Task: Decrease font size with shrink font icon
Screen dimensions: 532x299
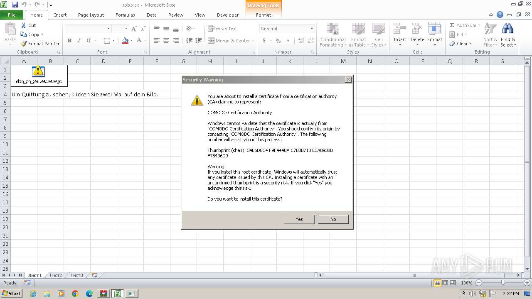Action: 143,29
